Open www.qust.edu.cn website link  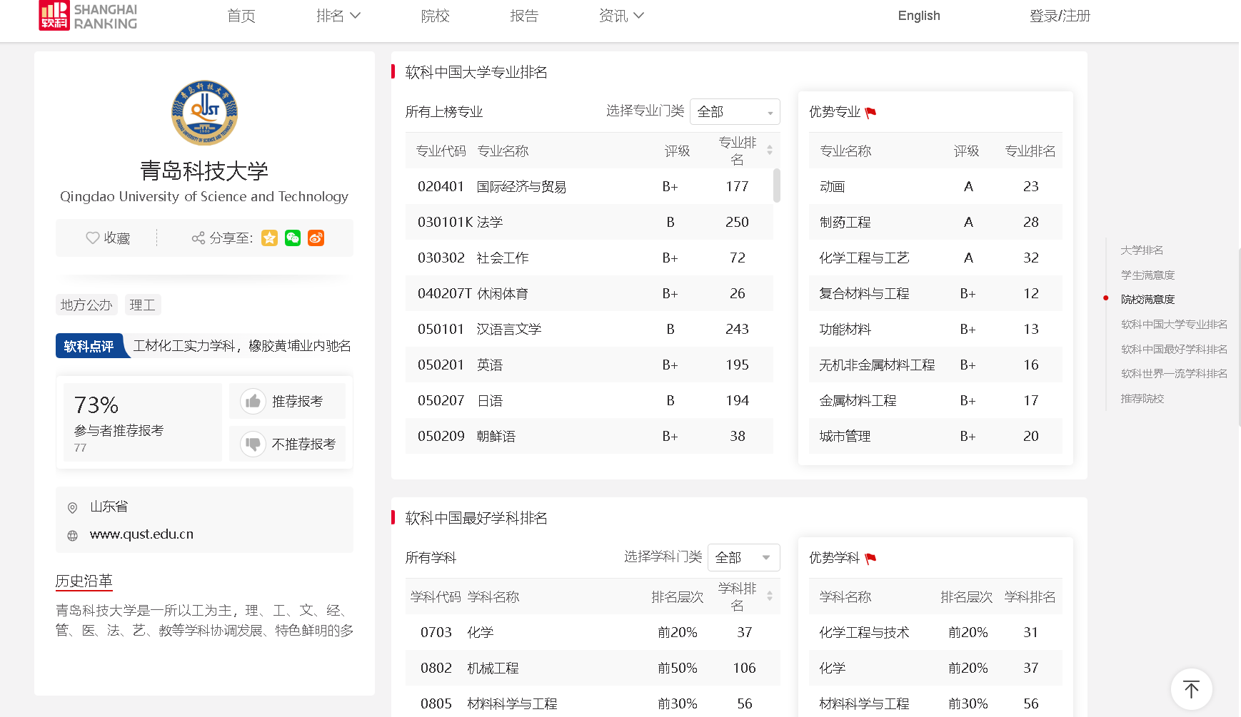141,534
